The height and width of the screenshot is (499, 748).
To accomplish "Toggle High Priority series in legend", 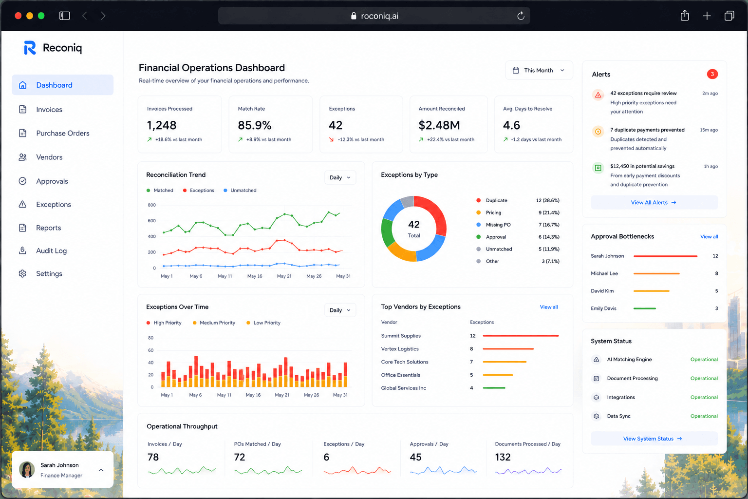I will coord(164,323).
